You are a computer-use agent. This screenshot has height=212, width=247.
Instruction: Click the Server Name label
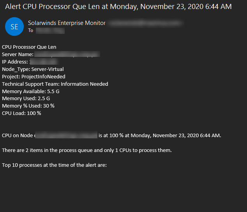coord(18,55)
